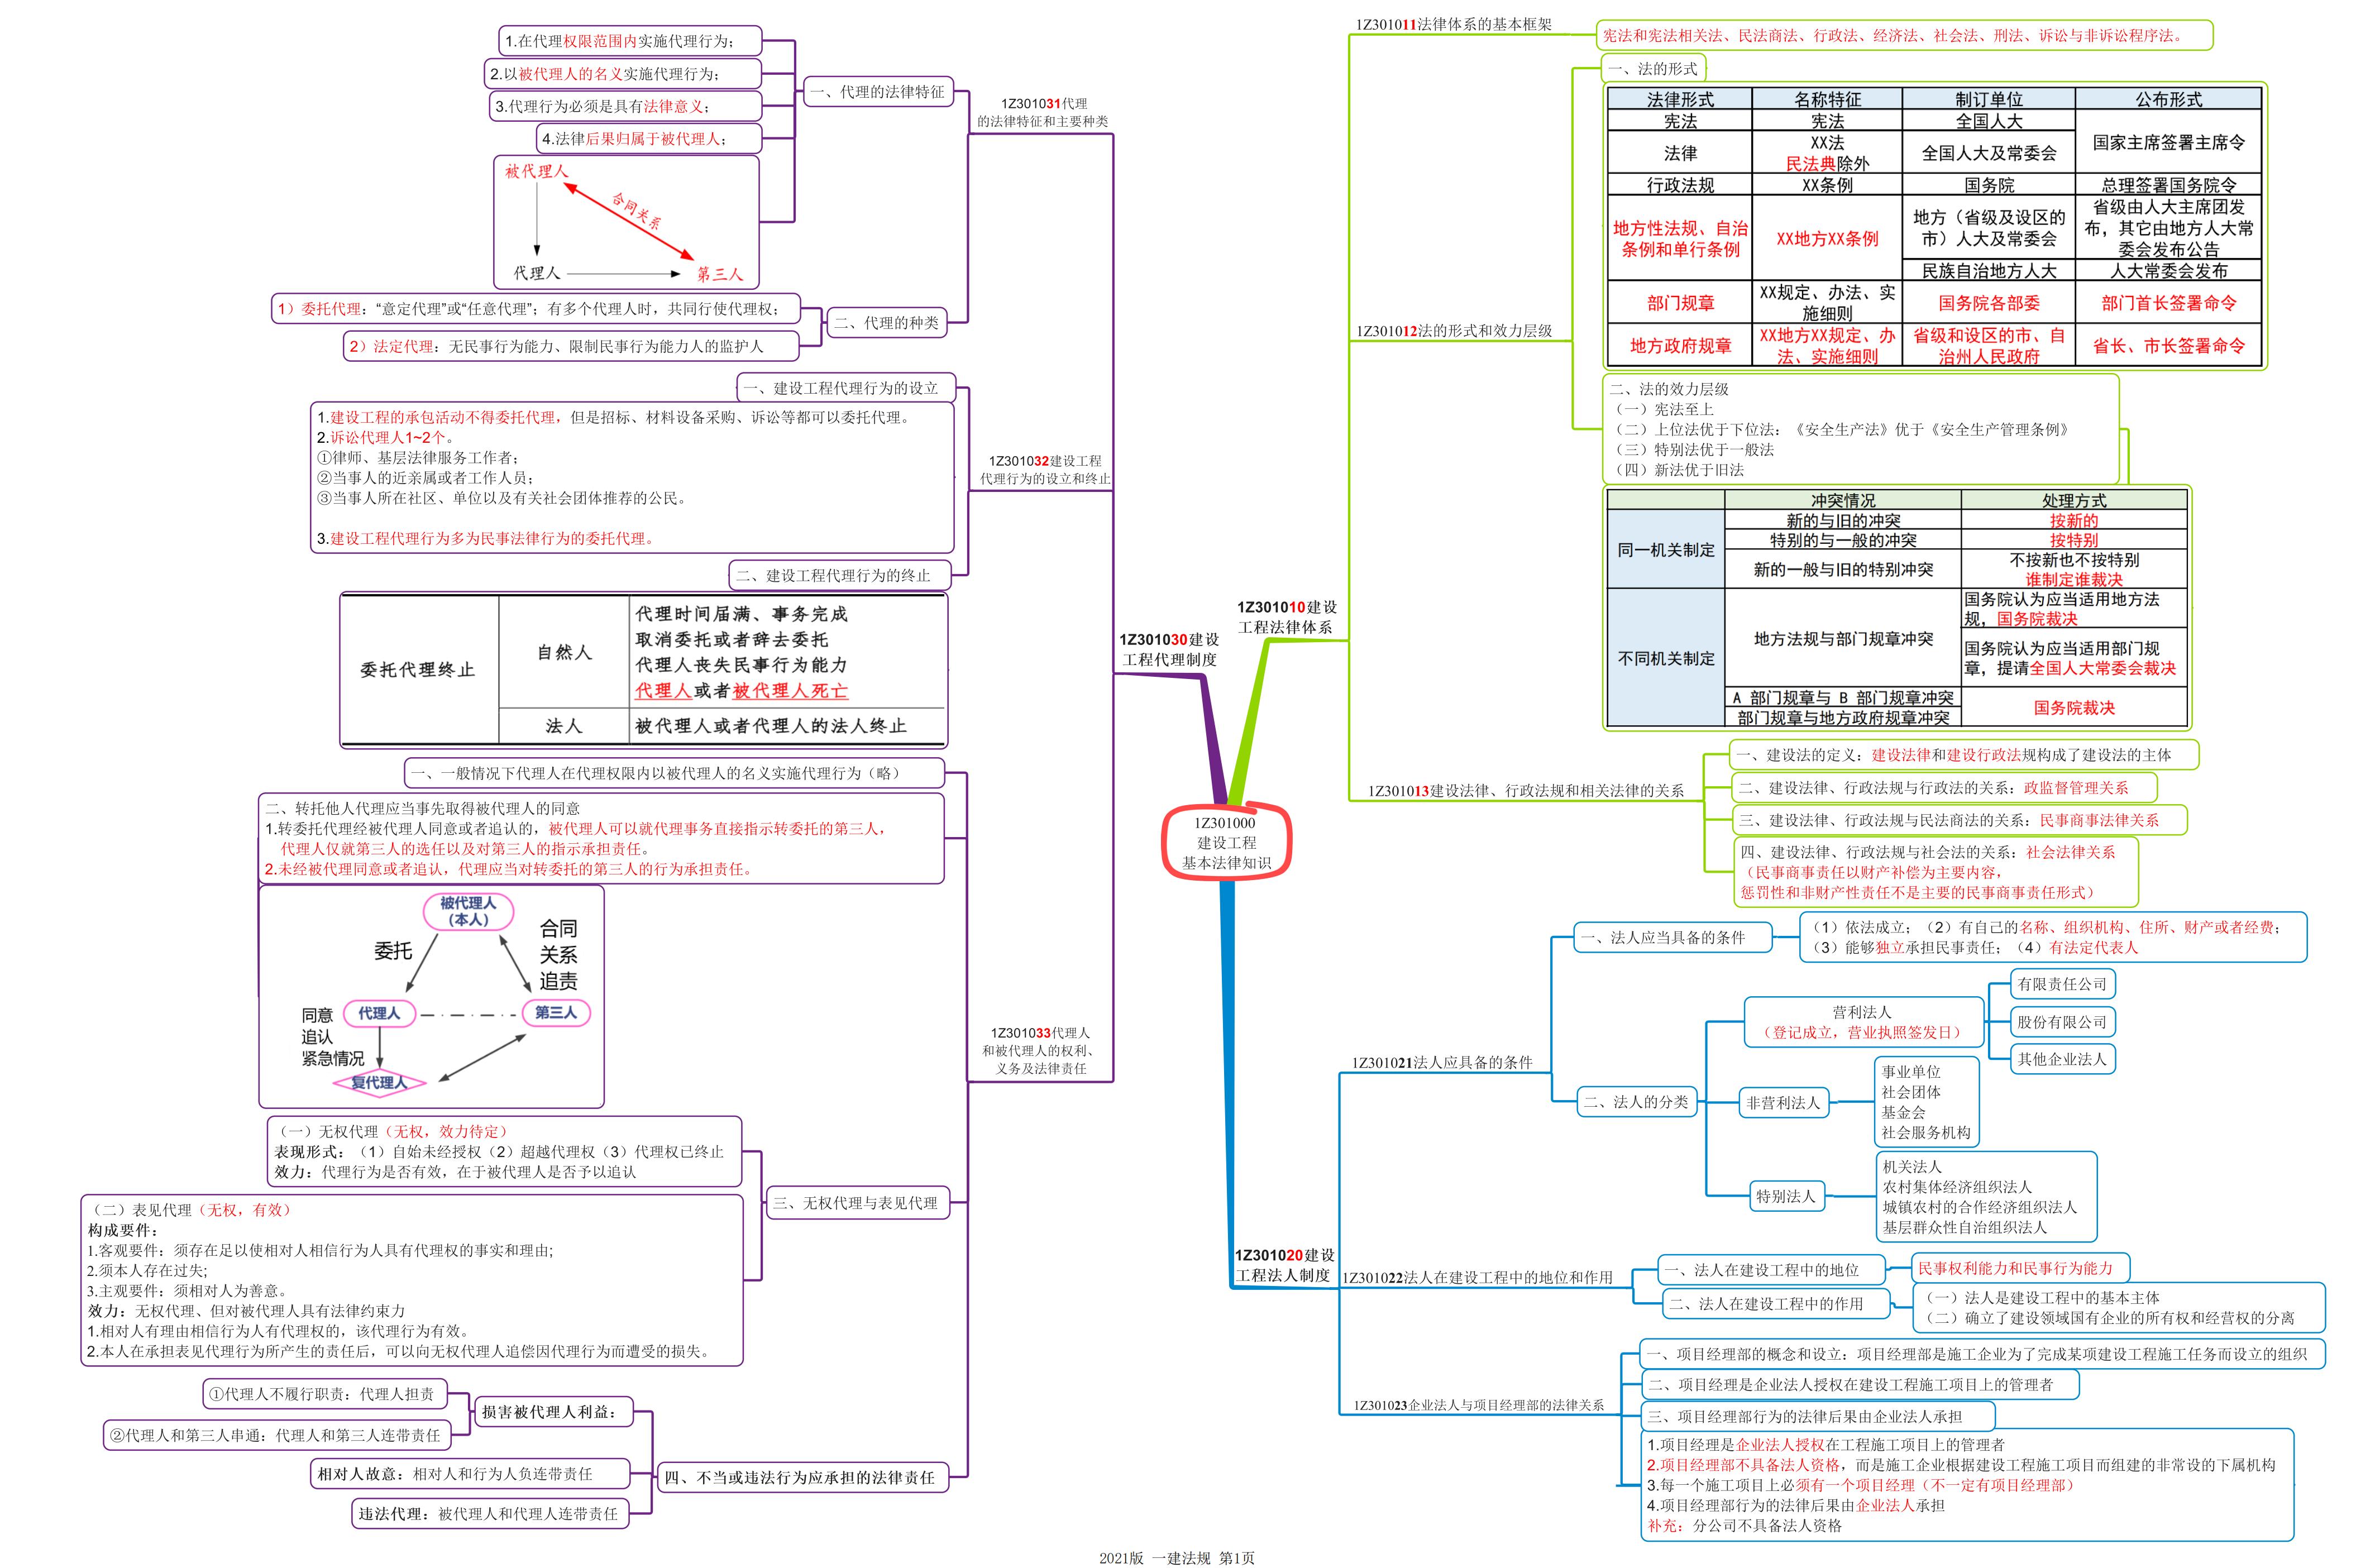The image size is (2356, 1568).
Task: Click the 国家主席签署主席令 table cell
Action: pos(2168,142)
